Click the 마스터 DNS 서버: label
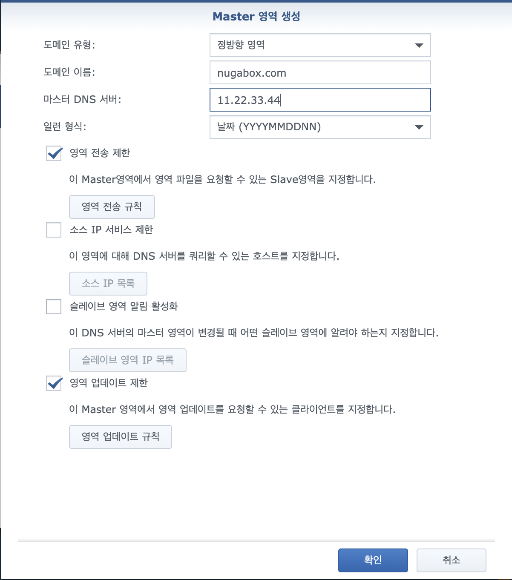512x580 pixels. tap(83, 99)
